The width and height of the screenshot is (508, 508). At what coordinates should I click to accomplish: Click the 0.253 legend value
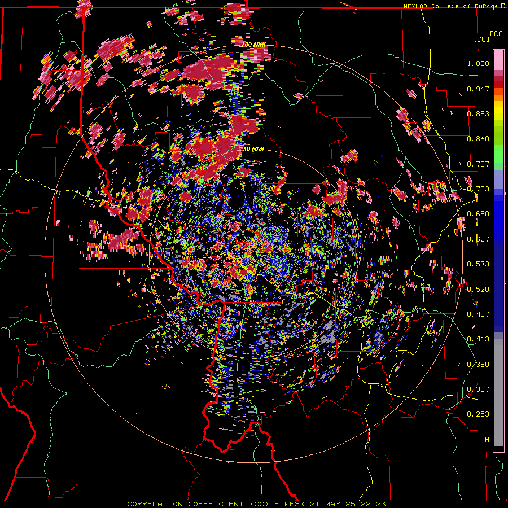pyautogui.click(x=478, y=414)
